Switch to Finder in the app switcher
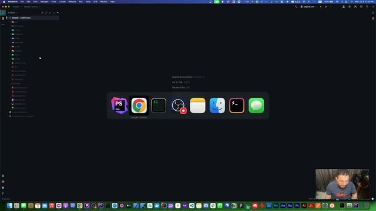This screenshot has width=376, height=211. [x=217, y=105]
